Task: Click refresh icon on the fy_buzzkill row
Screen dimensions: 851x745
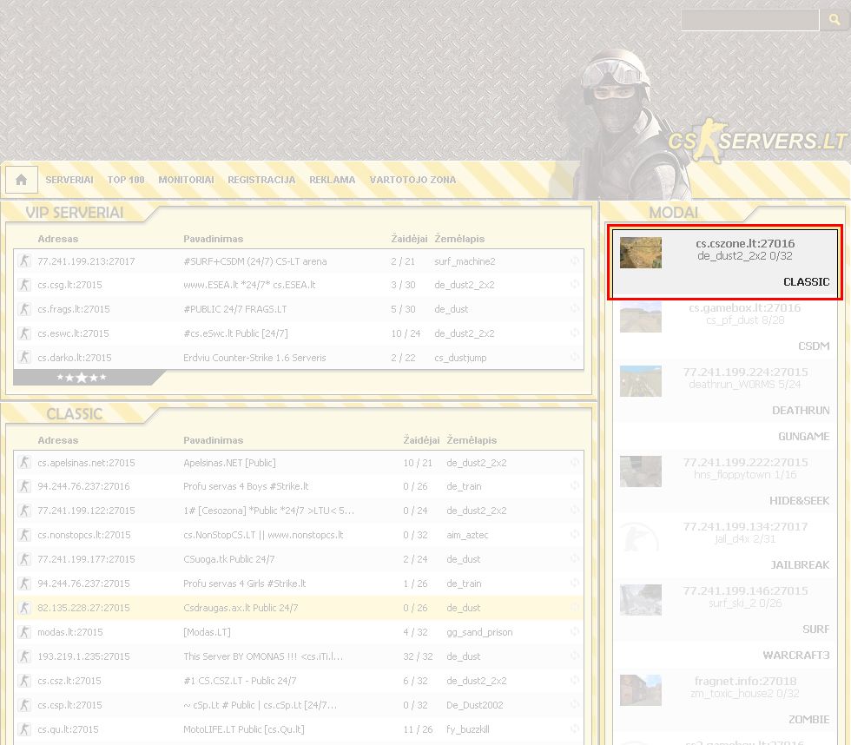Action: (x=575, y=729)
